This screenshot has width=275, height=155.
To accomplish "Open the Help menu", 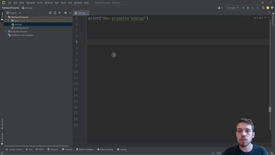I will tap(86, 3).
